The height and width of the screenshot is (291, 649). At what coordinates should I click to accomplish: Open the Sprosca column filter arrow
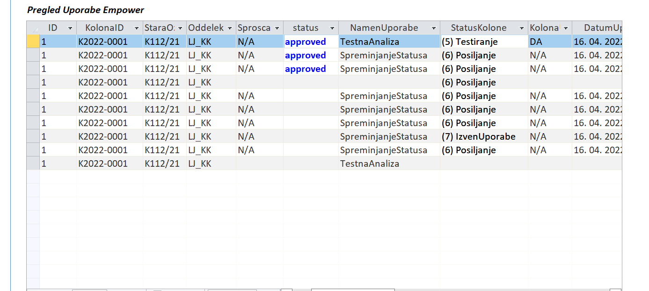(x=277, y=28)
